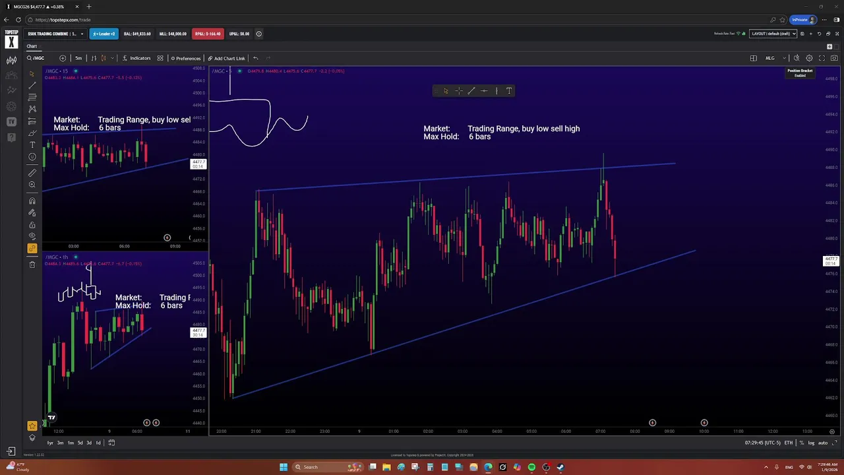Viewport: 844px width, 475px height.
Task: Select the brush drawing tool
Action: 32,133
